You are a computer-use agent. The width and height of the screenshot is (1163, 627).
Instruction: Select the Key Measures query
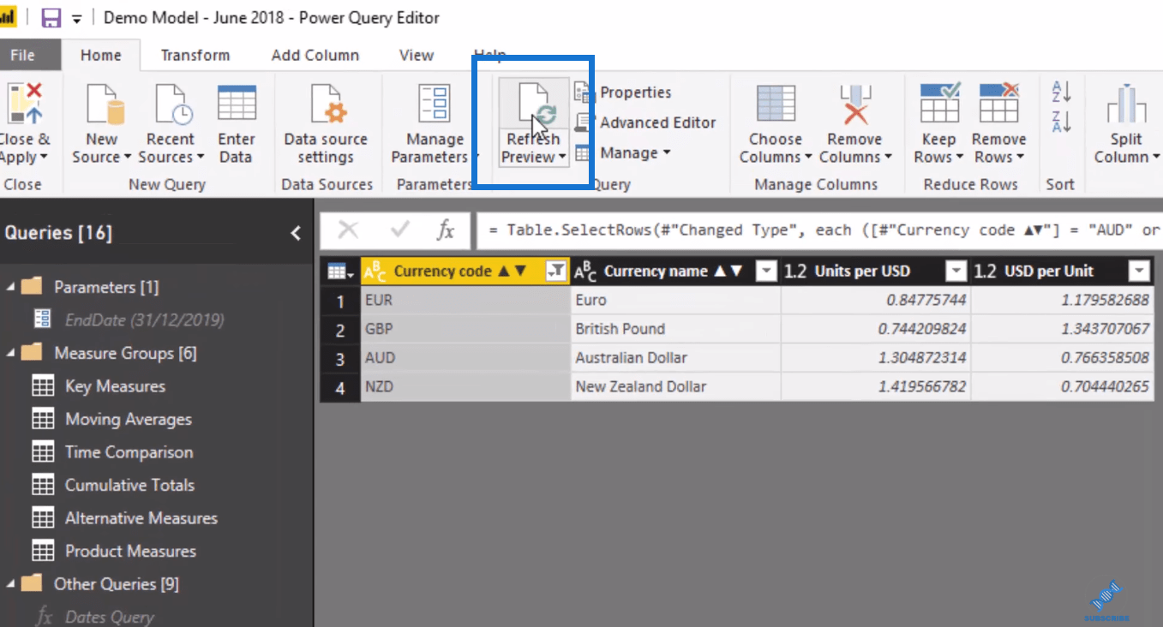click(x=115, y=386)
